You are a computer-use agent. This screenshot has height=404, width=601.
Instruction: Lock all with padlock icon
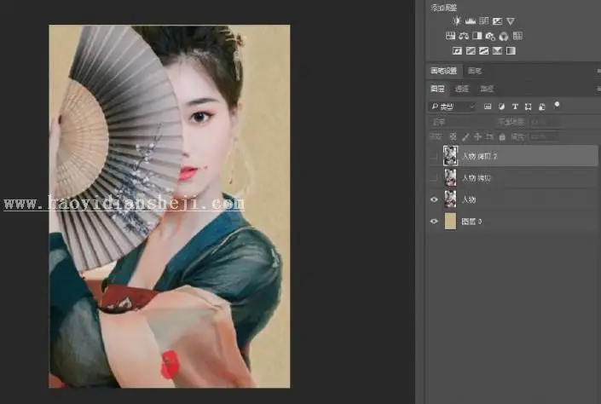tap(502, 136)
